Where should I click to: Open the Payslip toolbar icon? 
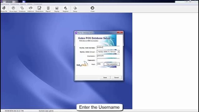pos(57,9)
